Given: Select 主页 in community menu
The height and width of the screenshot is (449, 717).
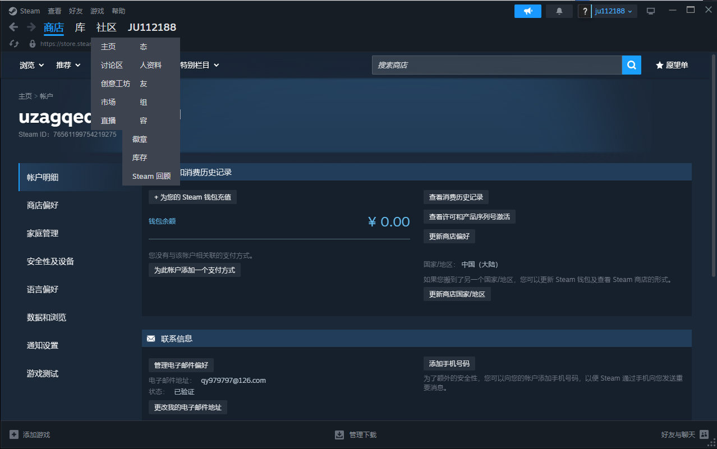Looking at the screenshot, I should pyautogui.click(x=108, y=47).
